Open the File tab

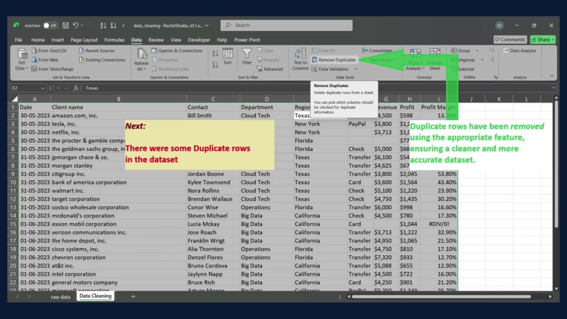pos(19,40)
